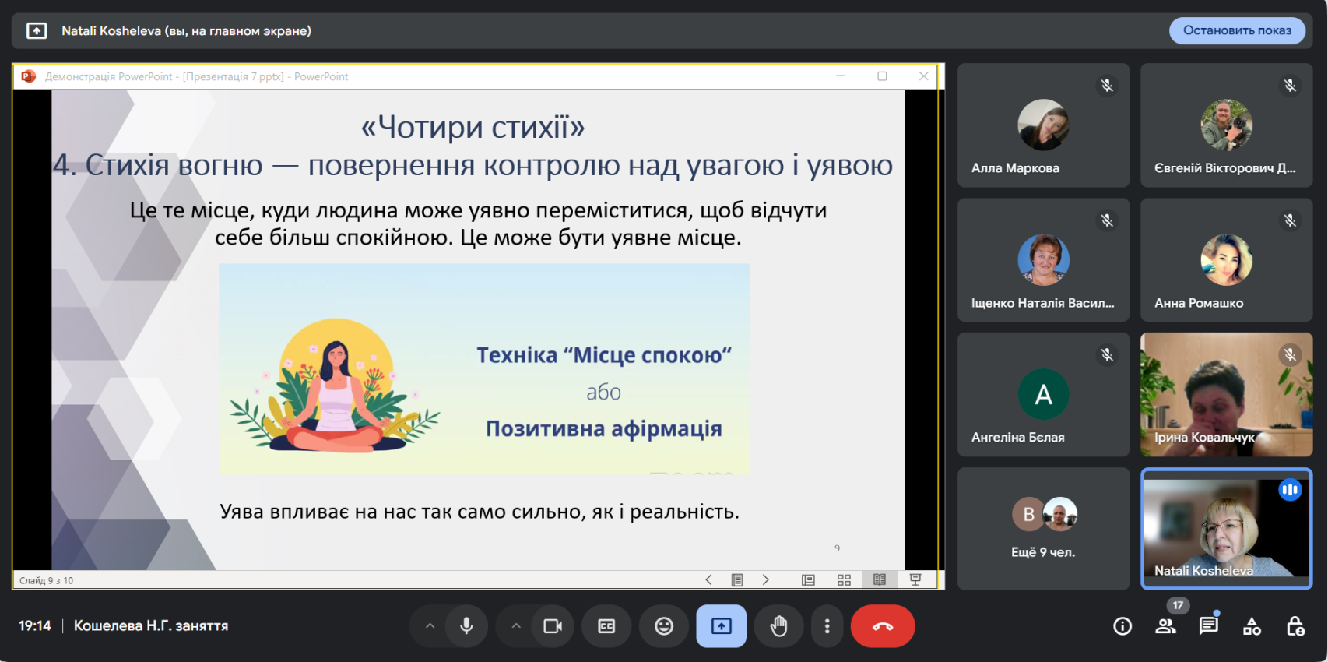The width and height of the screenshot is (1328, 662).
Task: Click the present screen icon
Action: tap(721, 626)
